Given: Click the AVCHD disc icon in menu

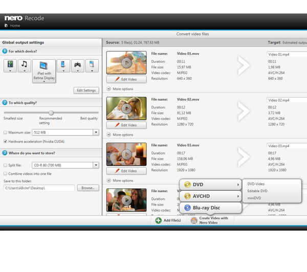Looking at the screenshot, I should tap(187, 196).
